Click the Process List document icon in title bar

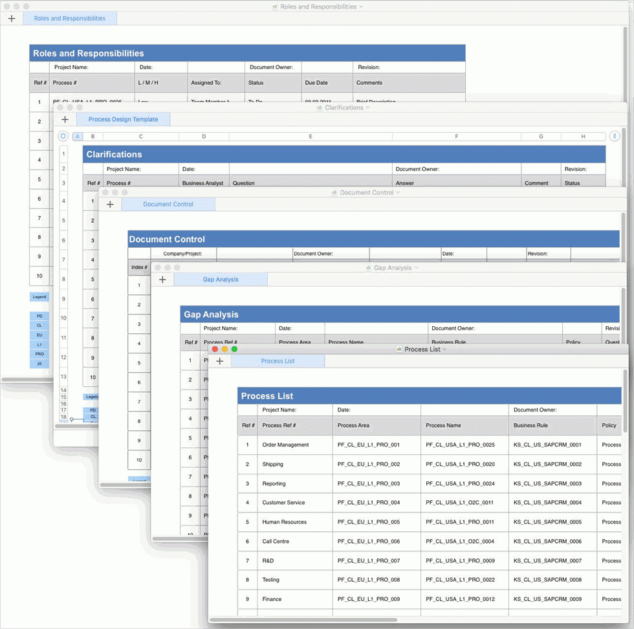pos(399,349)
